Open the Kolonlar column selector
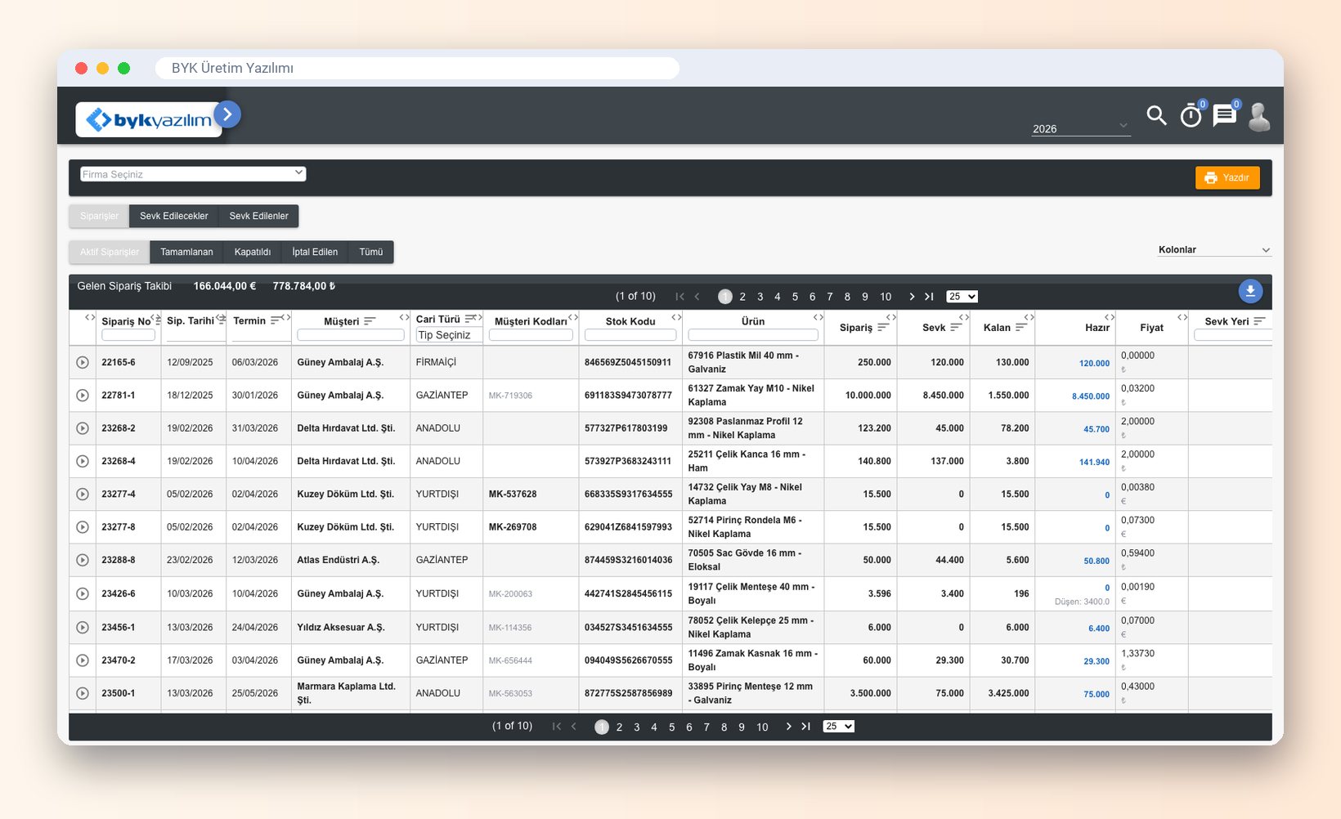The width and height of the screenshot is (1341, 819). point(1214,250)
